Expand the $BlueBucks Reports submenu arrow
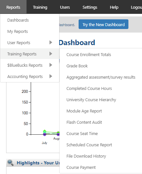Image resolution: width=142 pixels, height=174 pixels. [51, 65]
